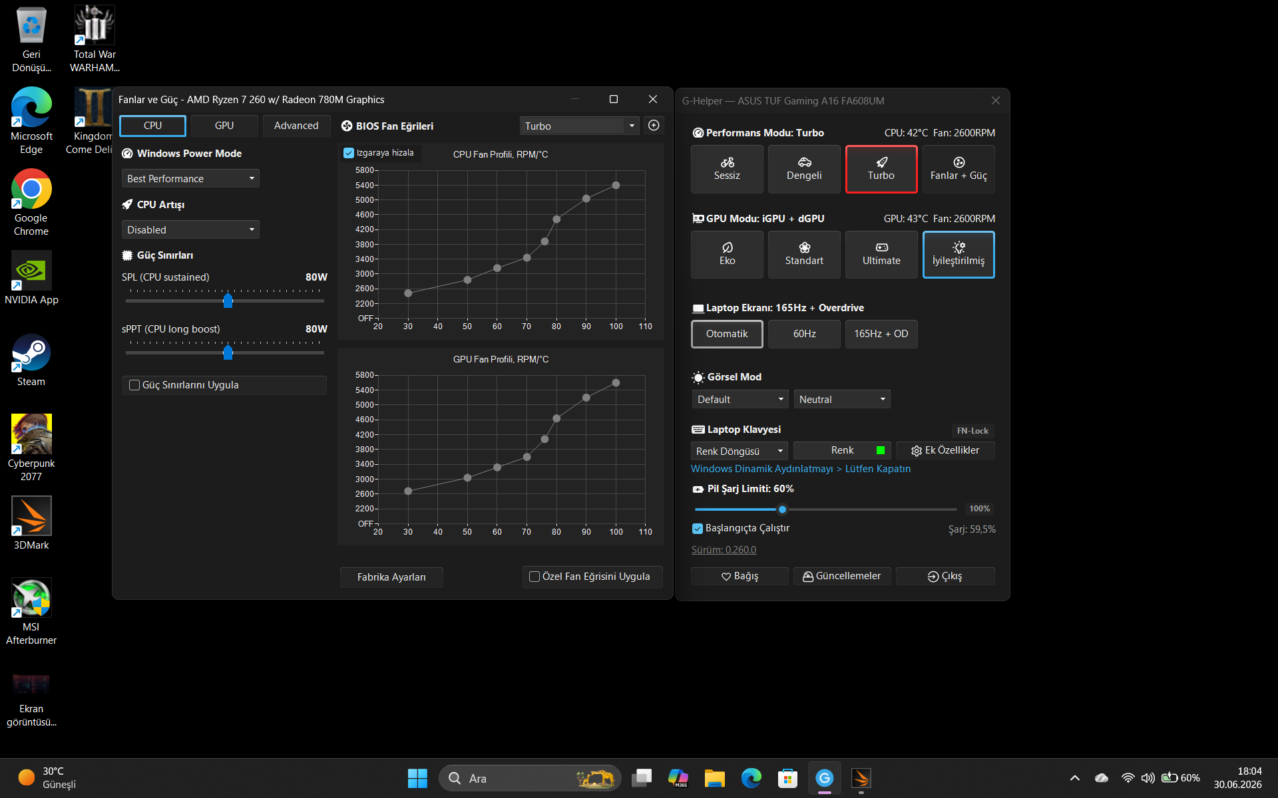Open Microsoft 365 Copilot taskbar icon
The height and width of the screenshot is (798, 1278).
click(678, 778)
